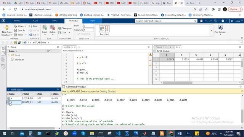Click the Save As disk icon

(15, 30)
